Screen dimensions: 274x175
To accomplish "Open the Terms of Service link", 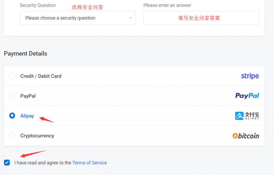I will 89,163.
